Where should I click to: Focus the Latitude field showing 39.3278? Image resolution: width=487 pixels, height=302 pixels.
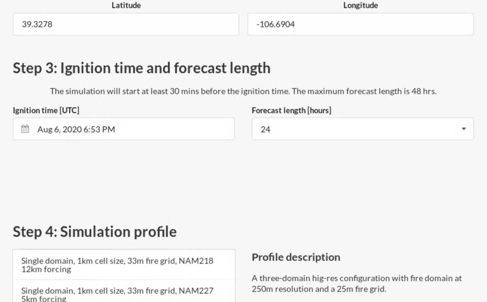(x=126, y=24)
